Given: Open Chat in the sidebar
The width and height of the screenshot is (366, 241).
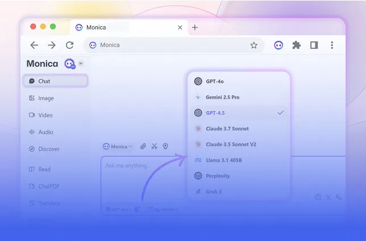Looking at the screenshot, I should [x=56, y=81].
